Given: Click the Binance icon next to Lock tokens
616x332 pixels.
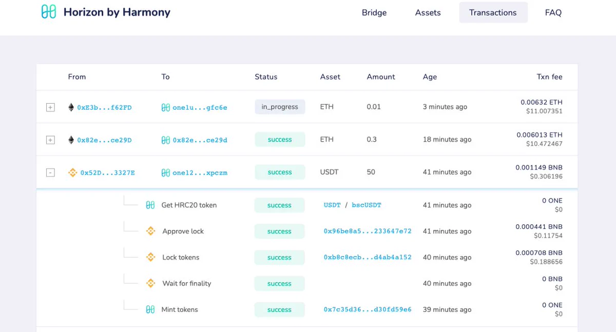Looking at the screenshot, I should pyautogui.click(x=150, y=258).
